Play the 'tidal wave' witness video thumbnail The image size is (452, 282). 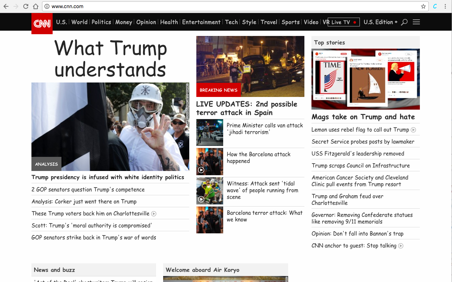210,191
